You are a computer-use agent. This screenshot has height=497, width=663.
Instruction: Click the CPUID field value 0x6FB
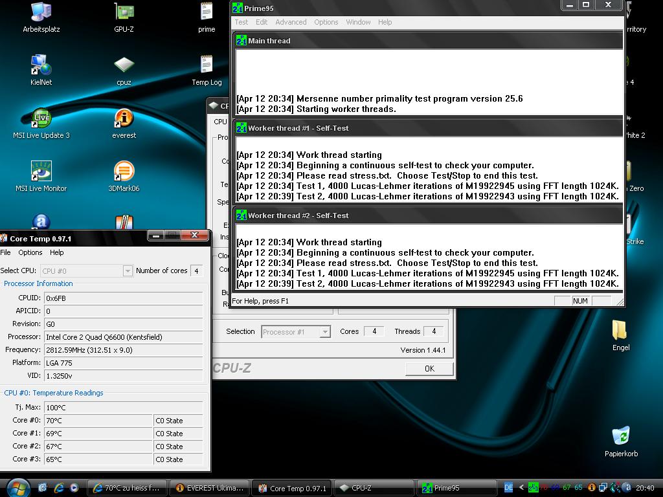[x=124, y=298]
